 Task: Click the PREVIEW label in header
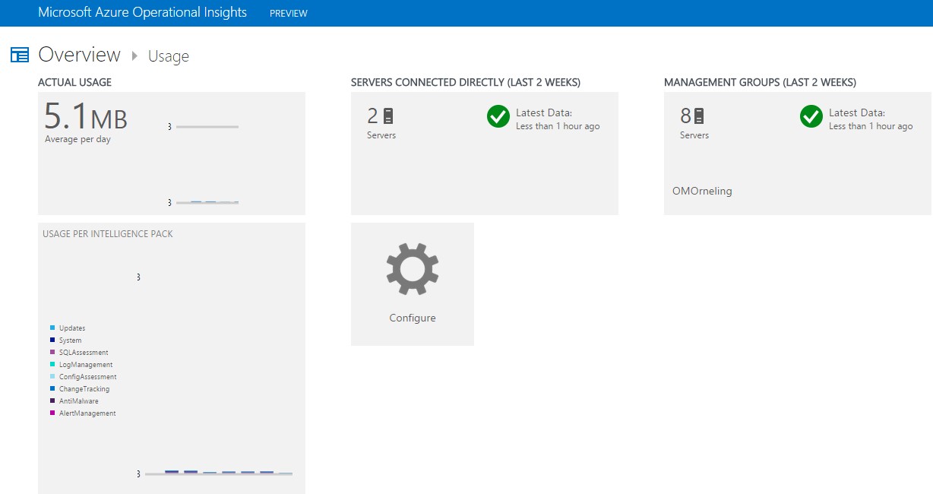289,13
